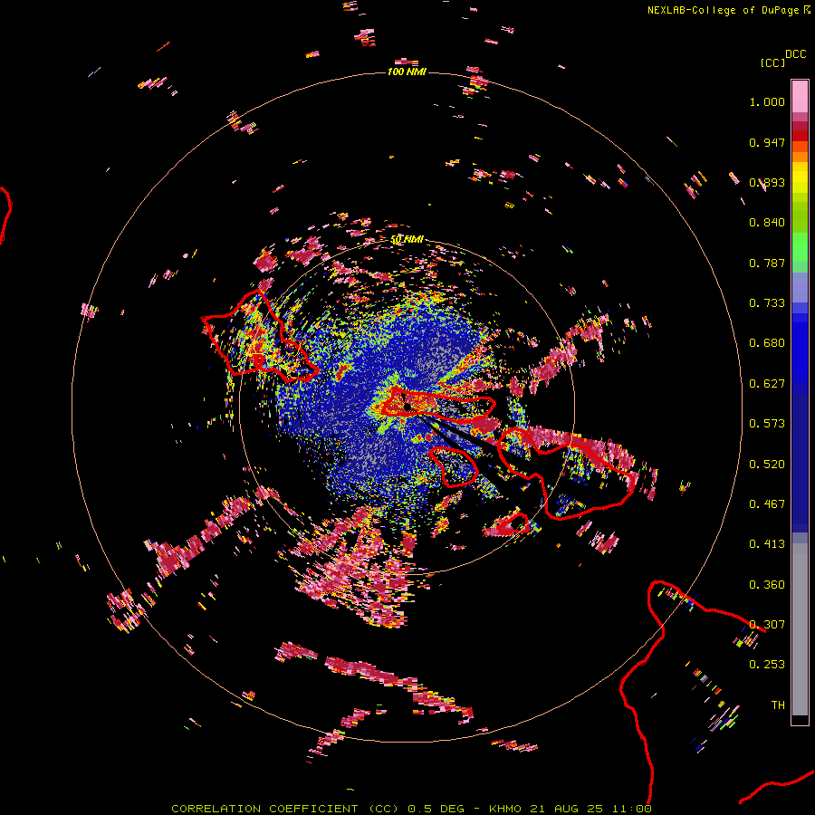Viewport: 815px width, 815px height.
Task: Select the 0.787 scale value
Action: click(x=767, y=263)
